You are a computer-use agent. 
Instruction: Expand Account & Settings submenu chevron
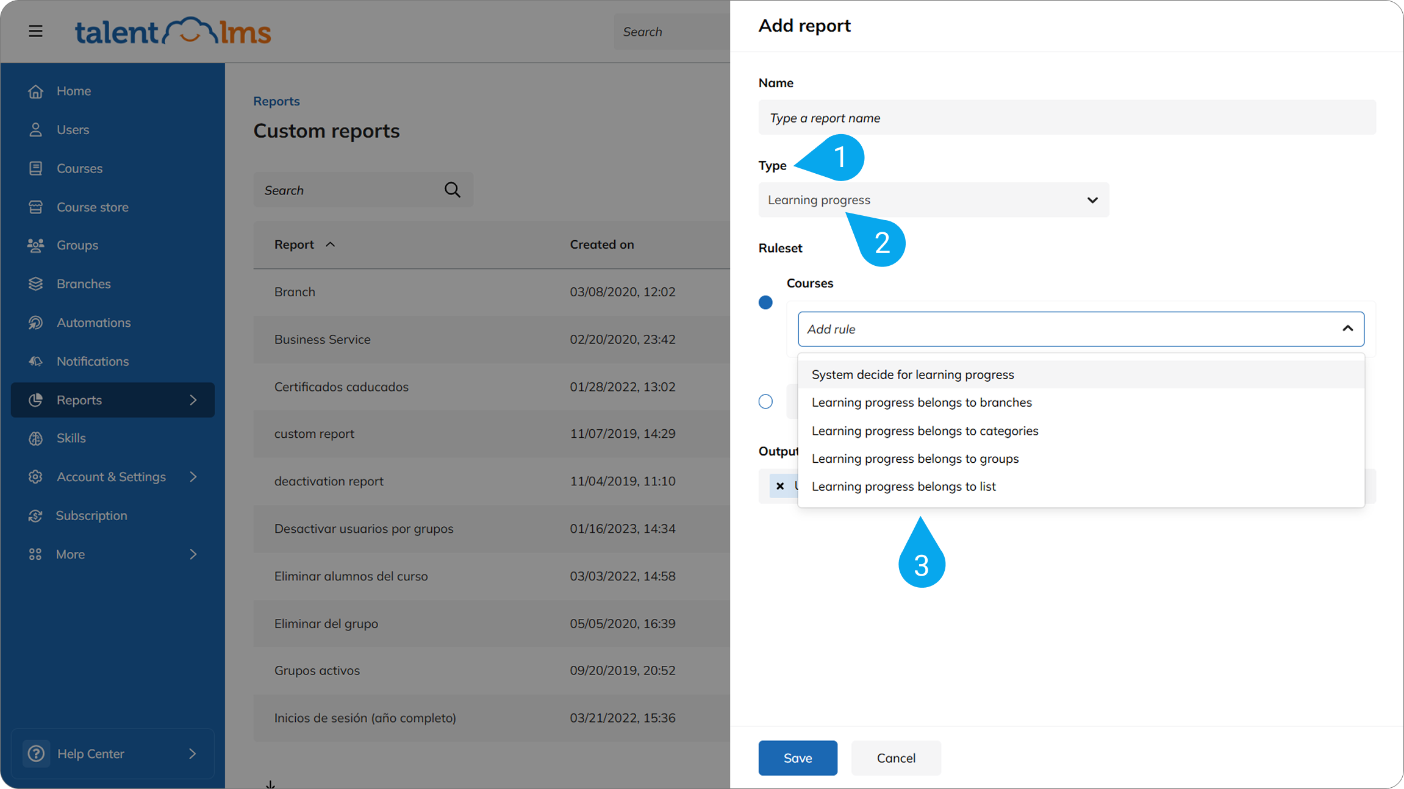(x=193, y=477)
